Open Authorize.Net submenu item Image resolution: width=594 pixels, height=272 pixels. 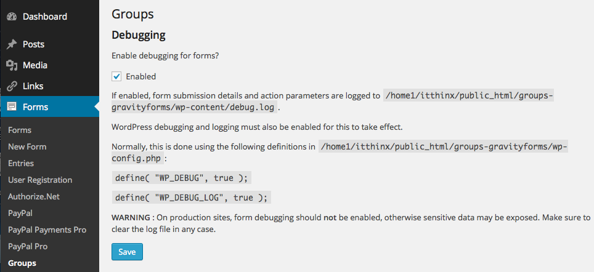coord(34,197)
